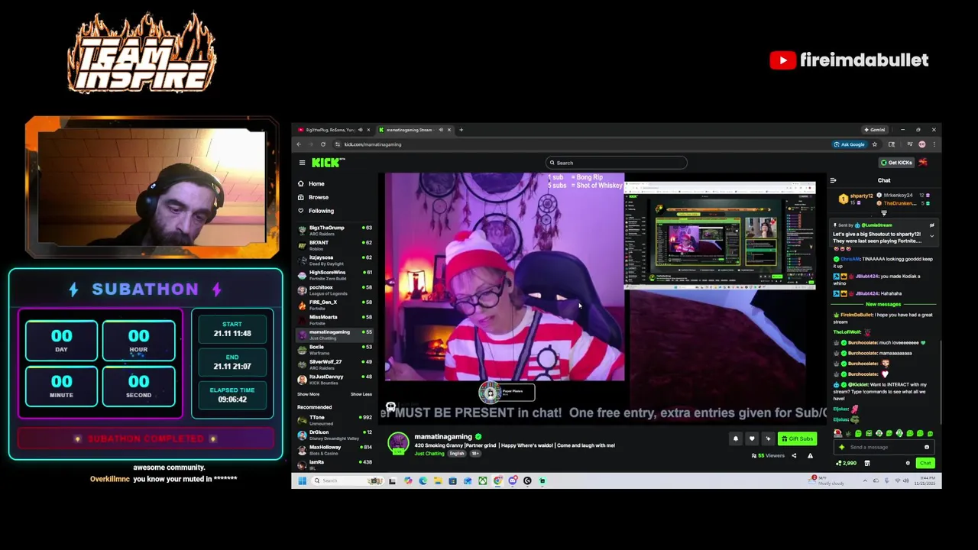The width and height of the screenshot is (978, 550).
Task: Open HighScoreWins channel in the sidebar
Action: coord(335,274)
